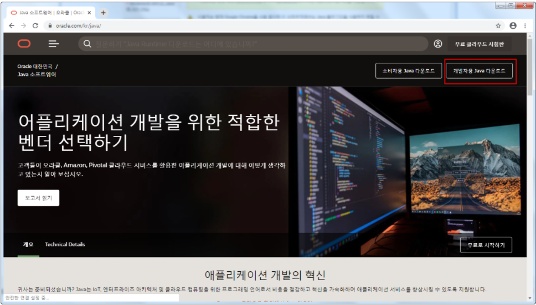
Task: Close the Java 소프트웨어 tab
Action: 89,13
